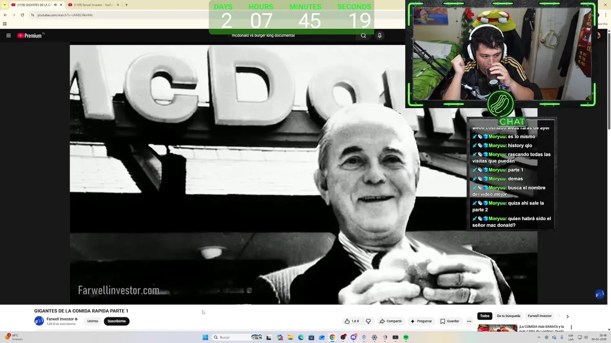Mute the audio on GIGANTES tab

55,5
